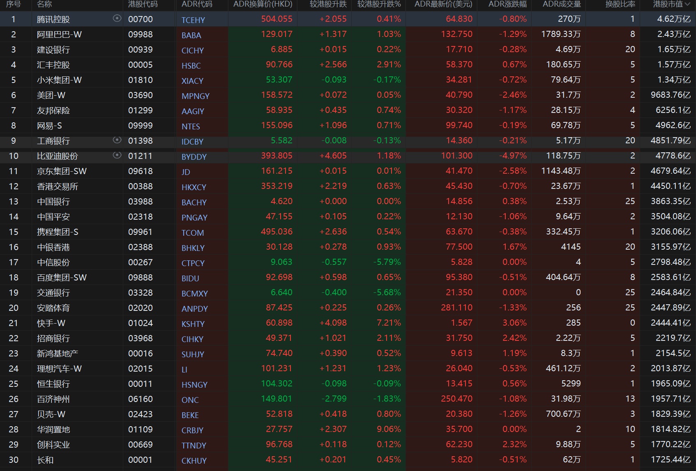Click the CKHUY ADR code
Screen dimensions: 696x471
point(194,461)
